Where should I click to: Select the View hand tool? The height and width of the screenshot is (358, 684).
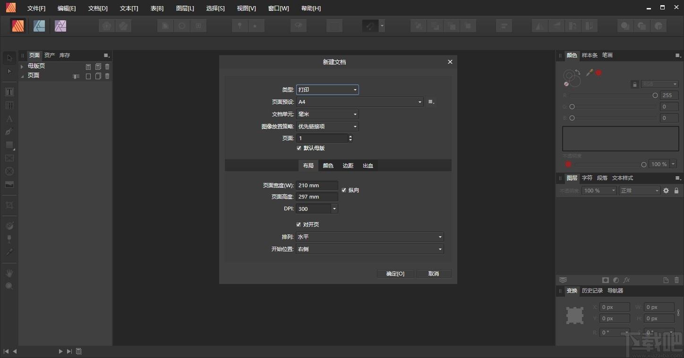click(x=9, y=273)
